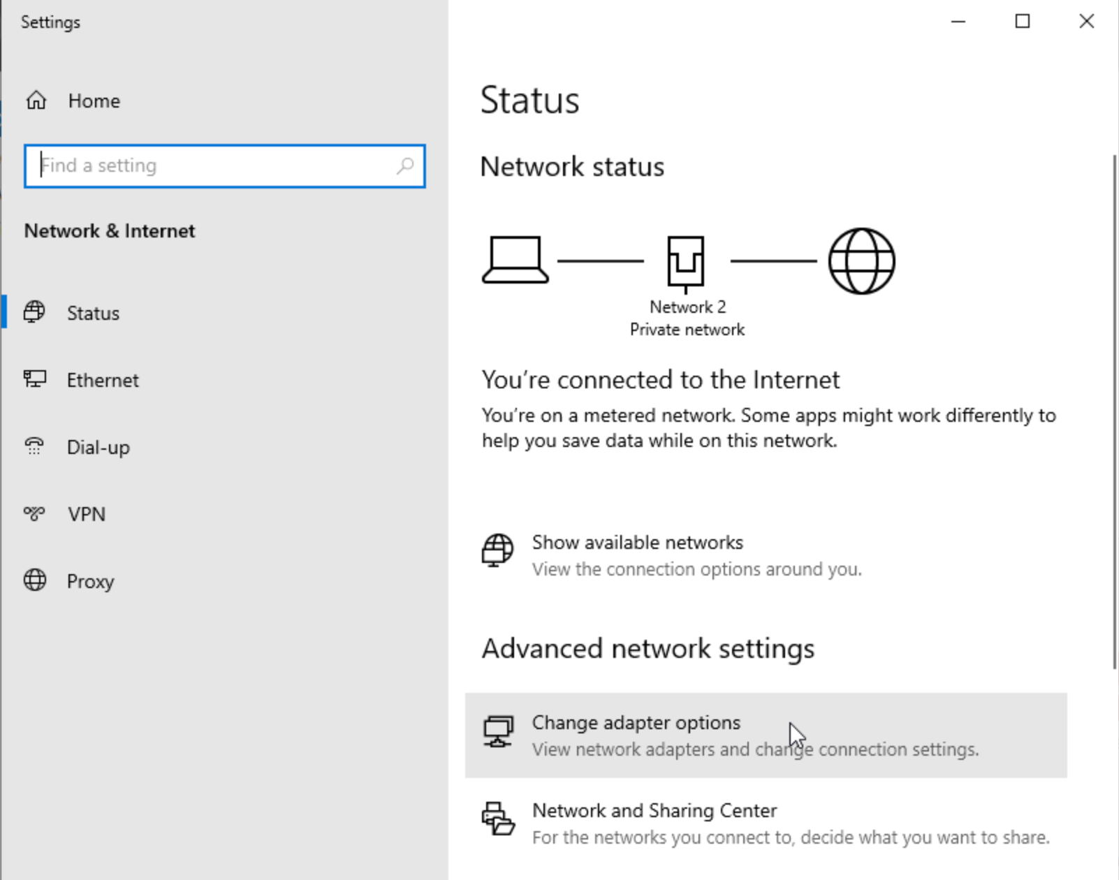This screenshot has width=1119, height=880.
Task: Click the Dial-up phone icon
Action: [34, 446]
